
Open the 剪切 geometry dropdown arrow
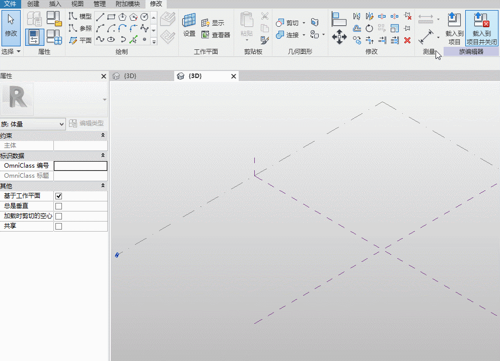coord(304,23)
